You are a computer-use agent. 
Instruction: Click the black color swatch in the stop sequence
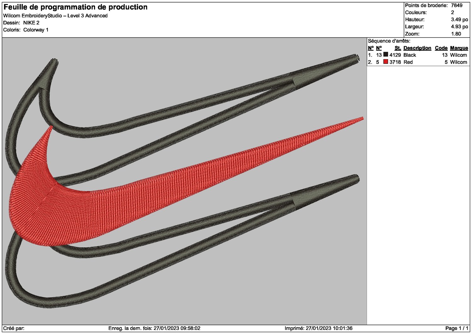point(385,55)
